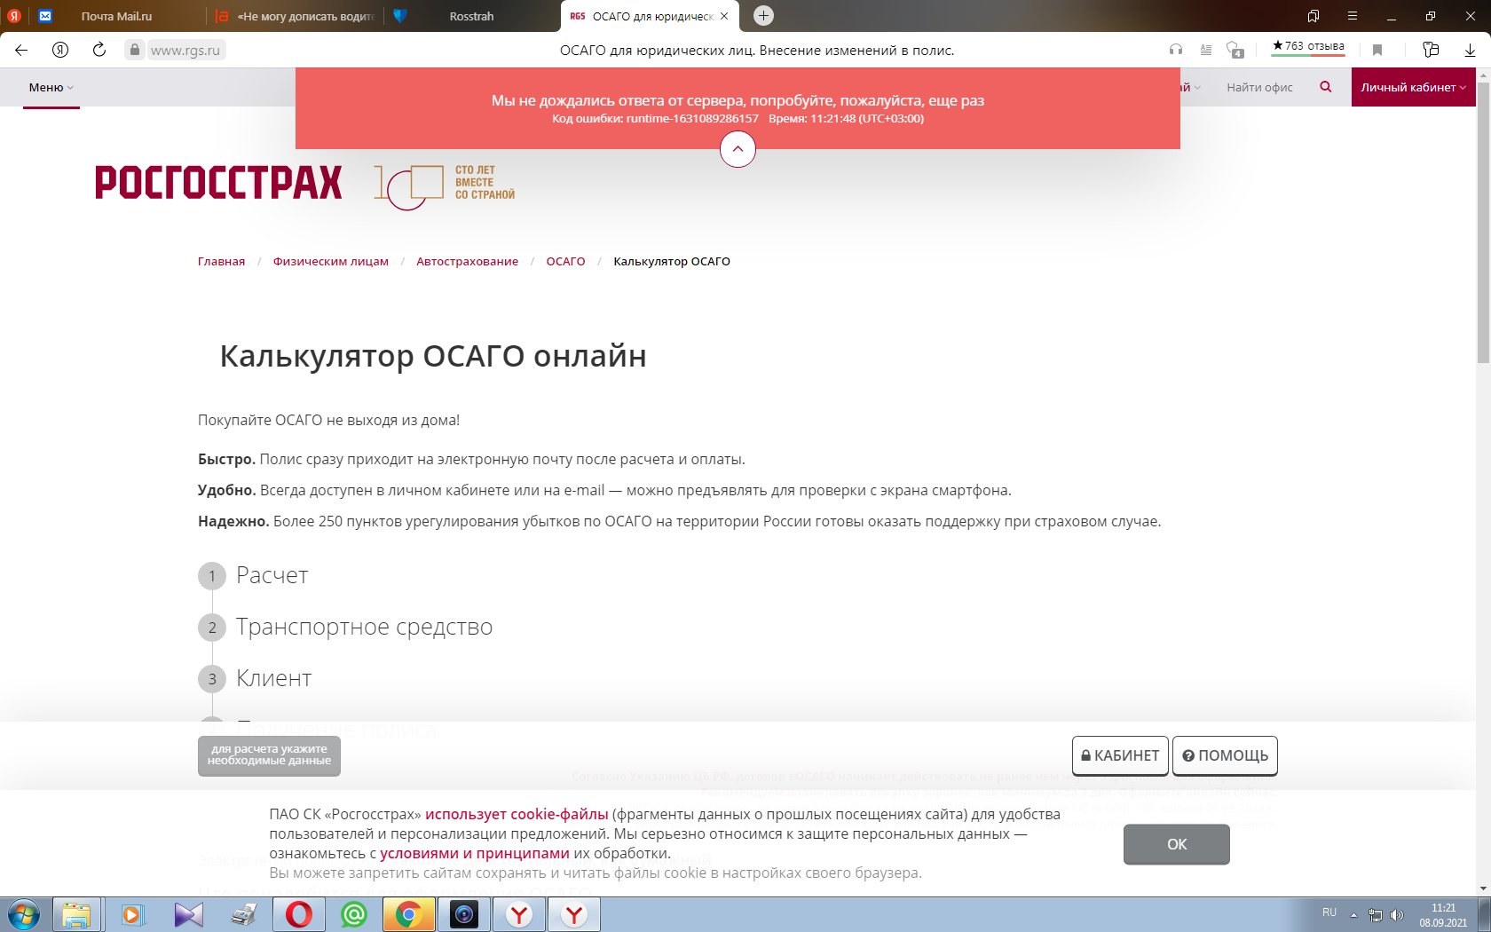Collapse the error banner with the chevron

point(738,149)
